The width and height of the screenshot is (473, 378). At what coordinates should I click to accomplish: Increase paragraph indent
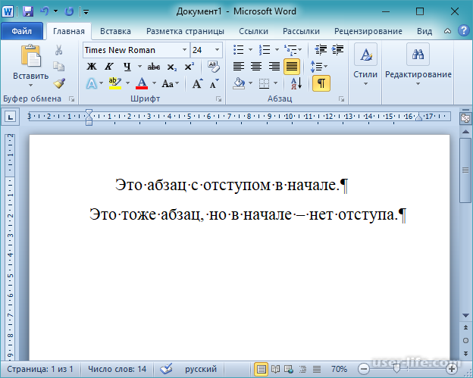(338, 49)
